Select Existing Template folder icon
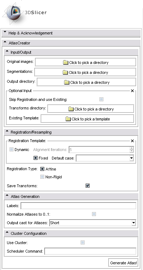The width and height of the screenshot is (143, 270). (x=68, y=119)
